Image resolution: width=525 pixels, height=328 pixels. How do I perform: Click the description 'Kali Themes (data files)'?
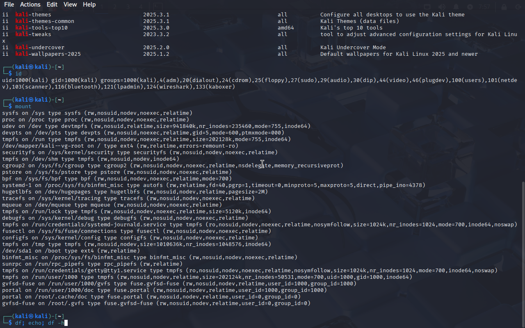(x=360, y=21)
